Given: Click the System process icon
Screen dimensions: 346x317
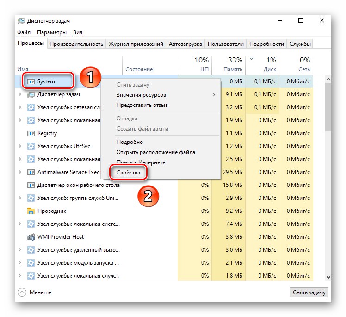Looking at the screenshot, I should point(31,81).
